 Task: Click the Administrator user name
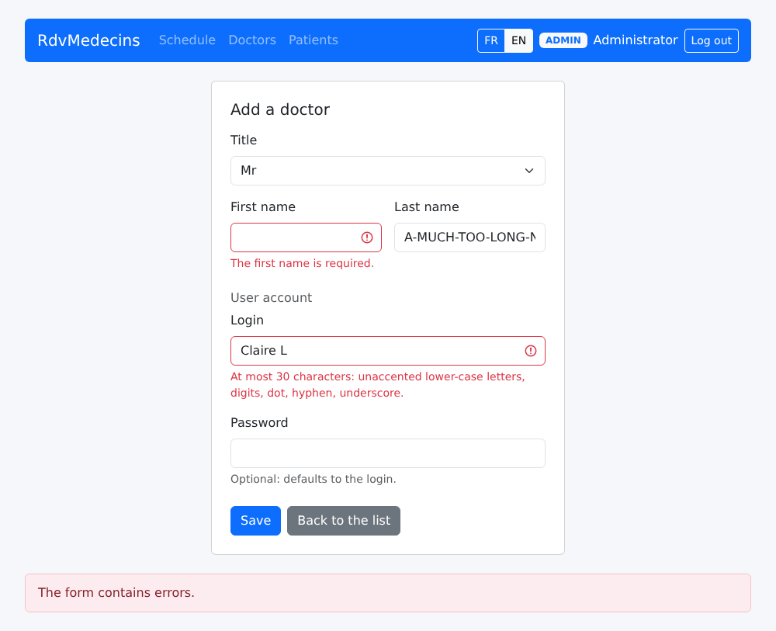click(636, 40)
